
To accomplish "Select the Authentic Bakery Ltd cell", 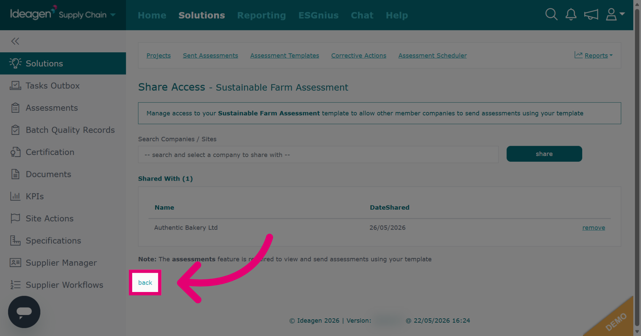I will click(186, 228).
